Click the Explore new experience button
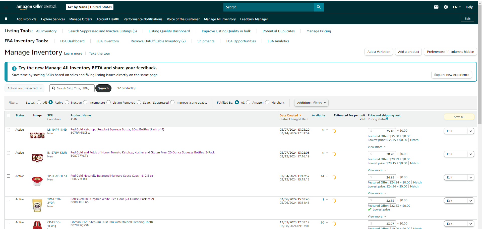This screenshot has height=229, width=482. click(452, 75)
